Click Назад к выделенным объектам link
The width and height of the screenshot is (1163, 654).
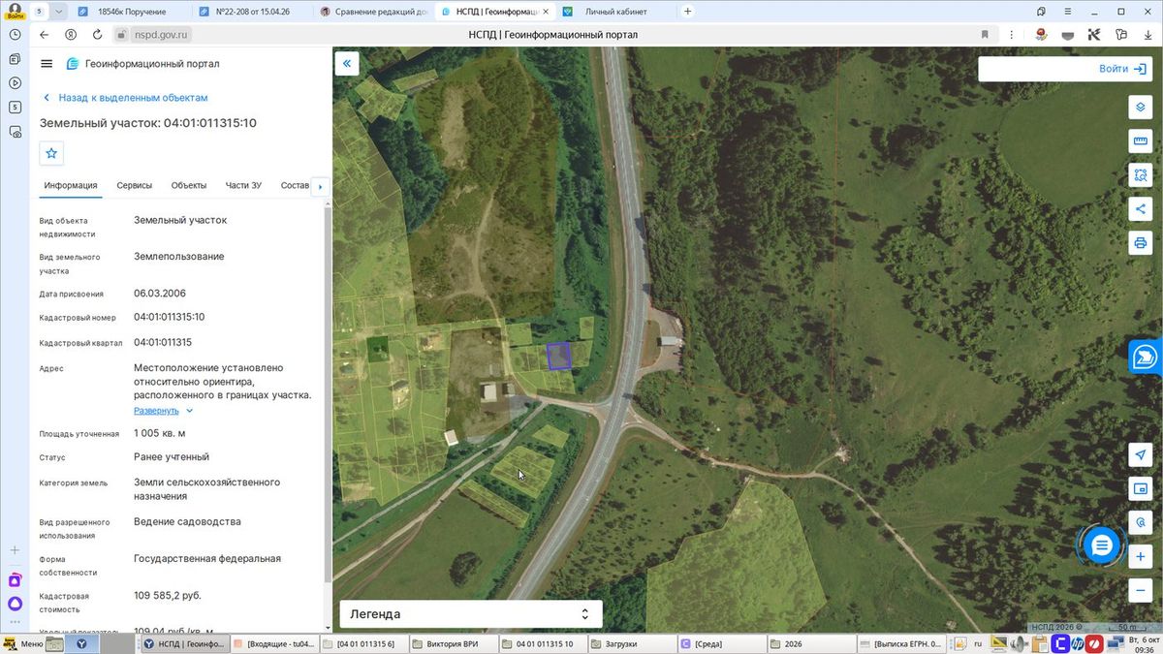pos(133,98)
